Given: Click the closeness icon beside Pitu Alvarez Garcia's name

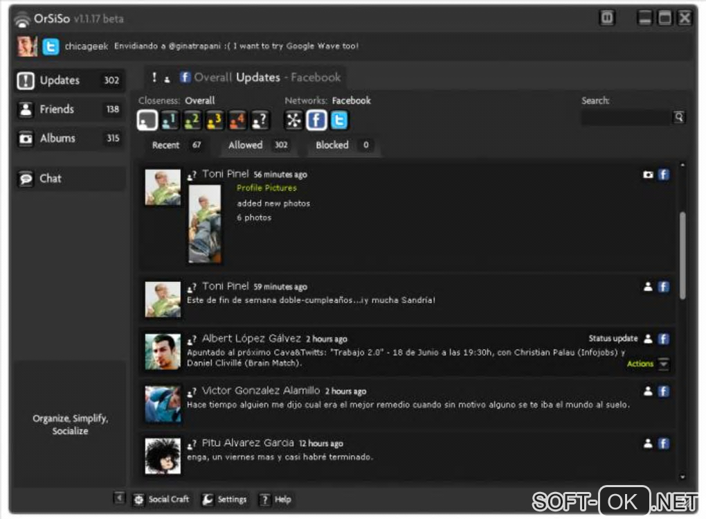Looking at the screenshot, I should tap(192, 445).
